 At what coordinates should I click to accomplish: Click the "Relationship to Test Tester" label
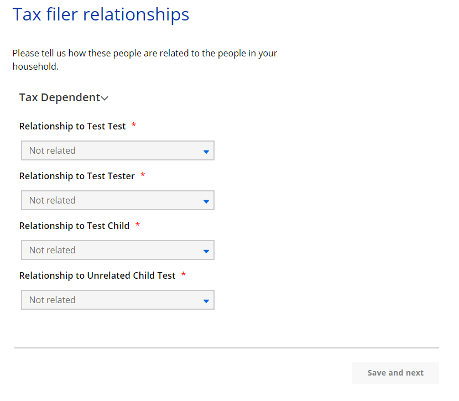pyautogui.click(x=77, y=176)
